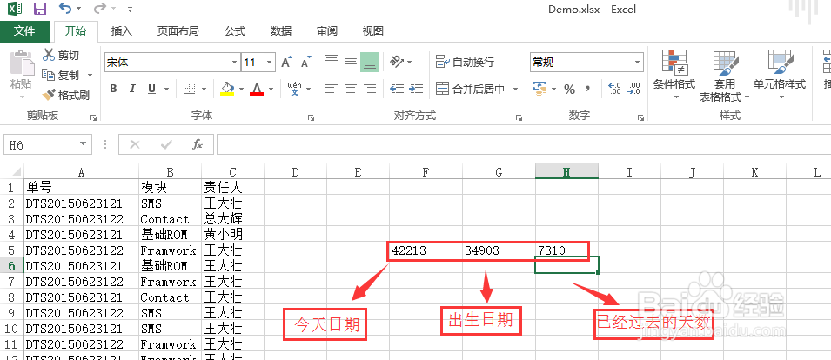Select center horizontally icon
The width and height of the screenshot is (831, 360).
[x=351, y=89]
